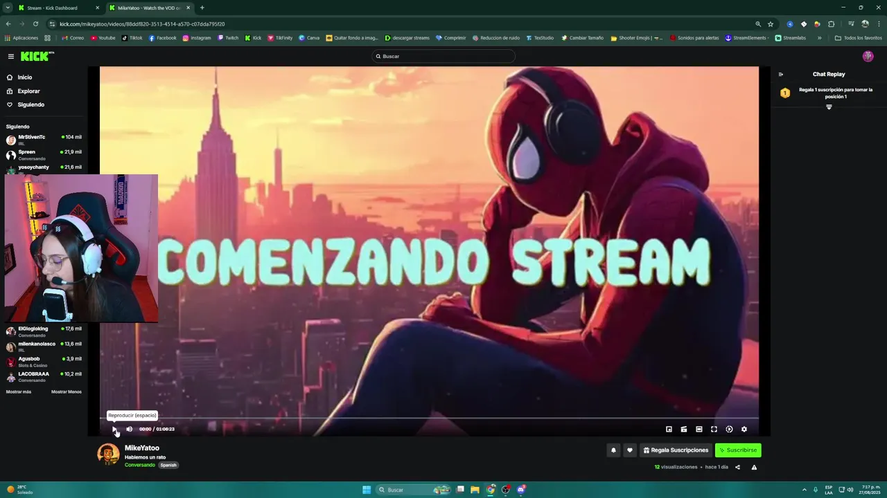Click the green Suscribirse button
The image size is (887, 498).
tap(738, 450)
